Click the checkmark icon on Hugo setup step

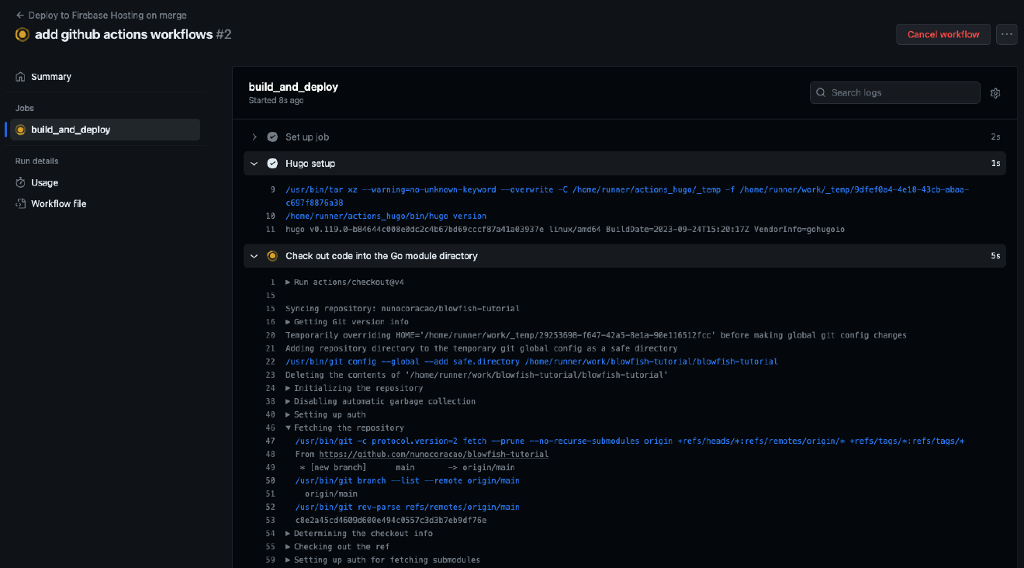click(x=272, y=163)
